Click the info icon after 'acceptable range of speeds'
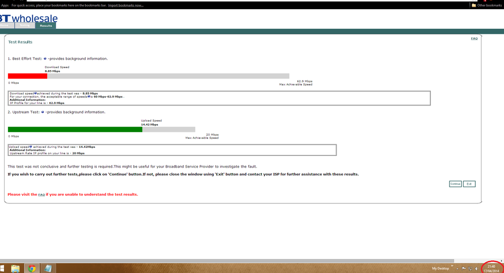504x273 pixels. 89,96
